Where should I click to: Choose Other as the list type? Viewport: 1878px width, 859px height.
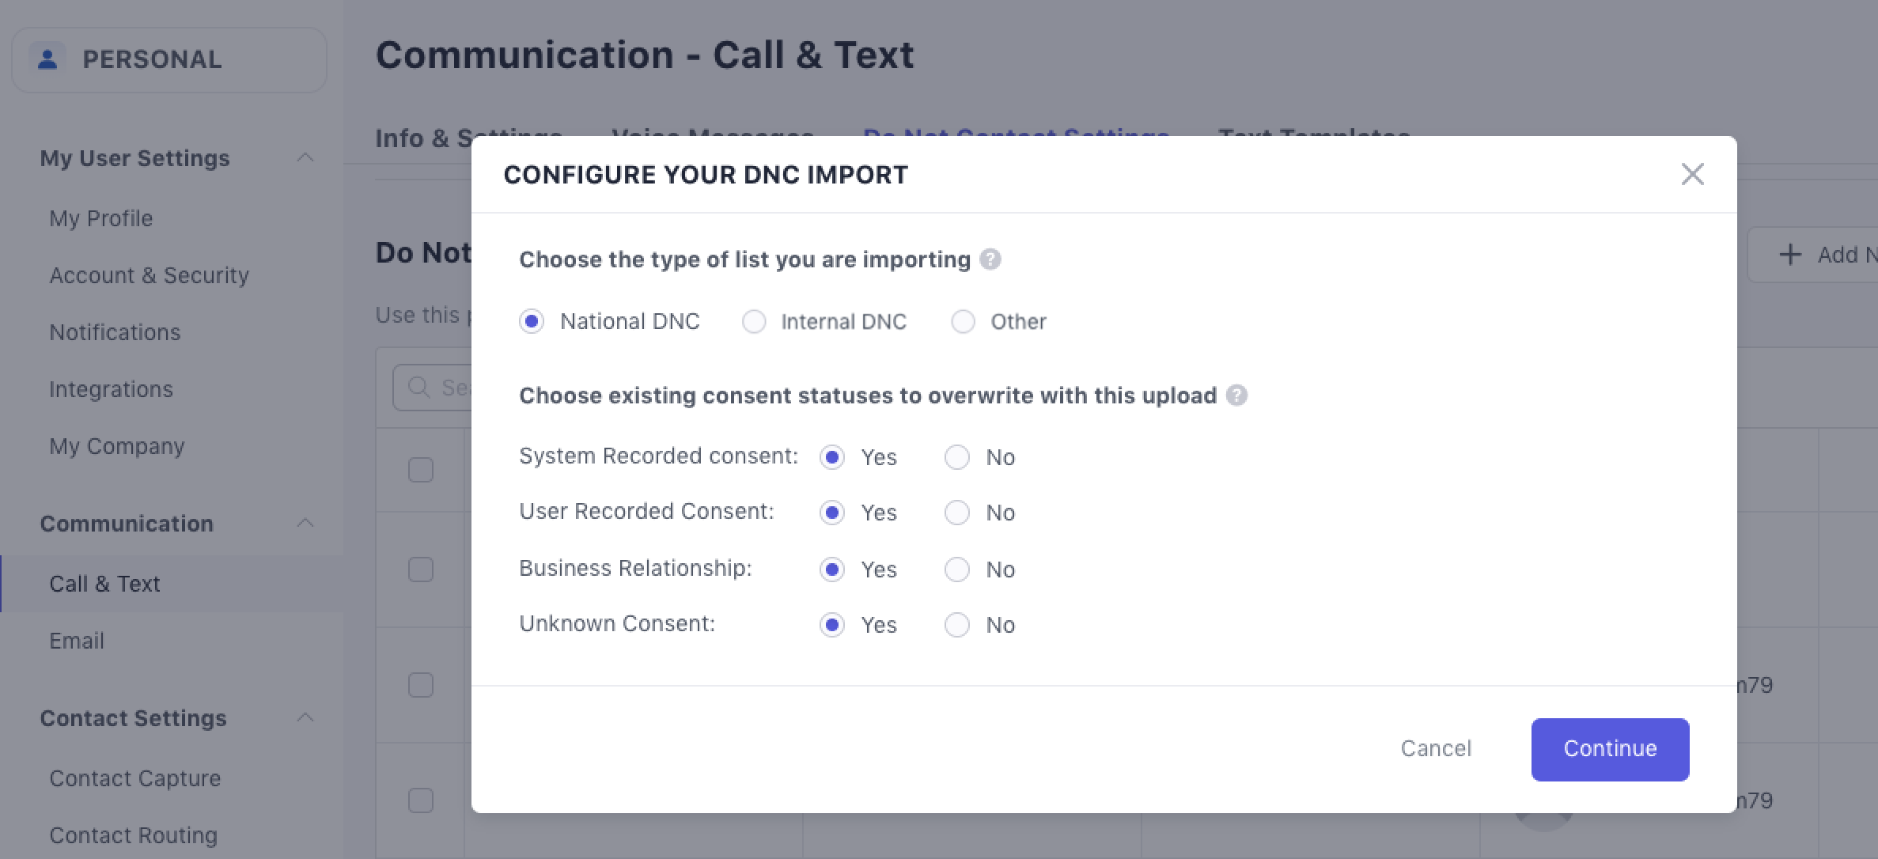pyautogui.click(x=963, y=322)
